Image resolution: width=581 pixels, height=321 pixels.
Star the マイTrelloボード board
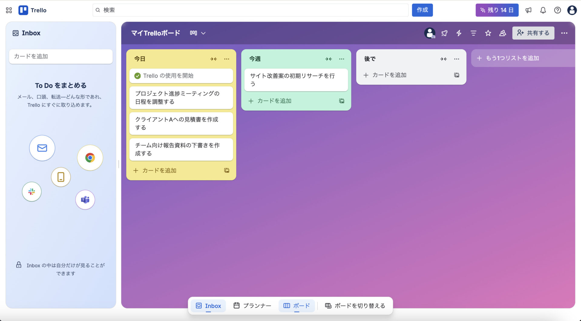pyautogui.click(x=488, y=33)
